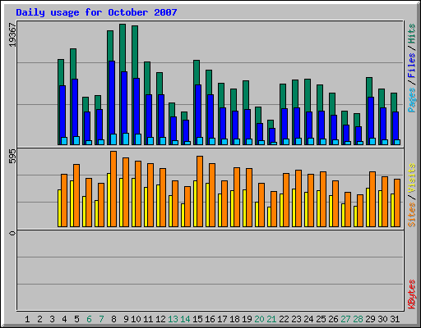
Task: Select the orange sites bar for day 28
Action: tap(360, 211)
